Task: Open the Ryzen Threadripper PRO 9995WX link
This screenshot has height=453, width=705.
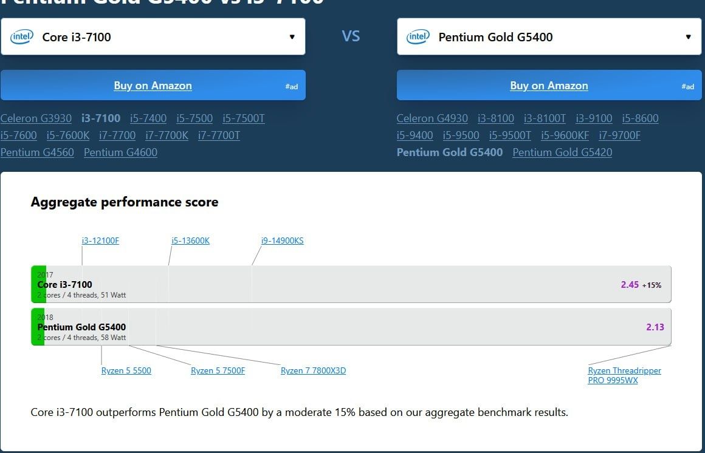Action: click(x=625, y=375)
